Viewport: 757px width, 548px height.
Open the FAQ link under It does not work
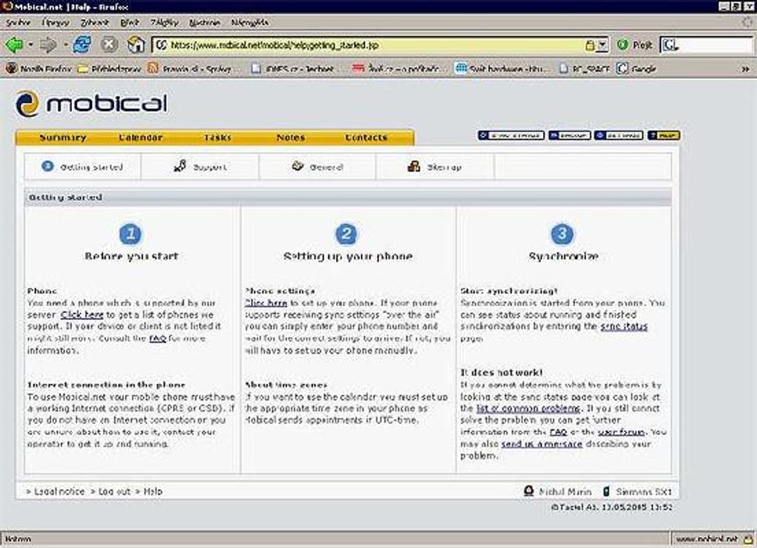click(x=558, y=432)
